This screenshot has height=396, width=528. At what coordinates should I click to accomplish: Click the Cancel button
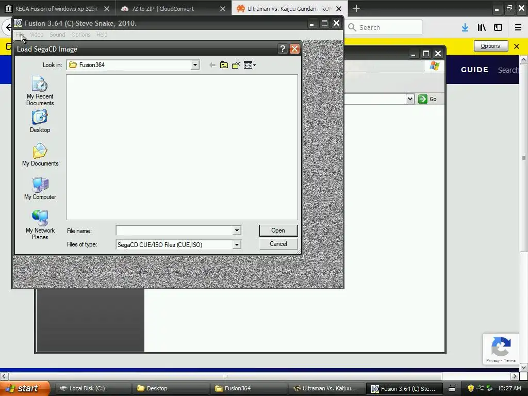(x=278, y=244)
